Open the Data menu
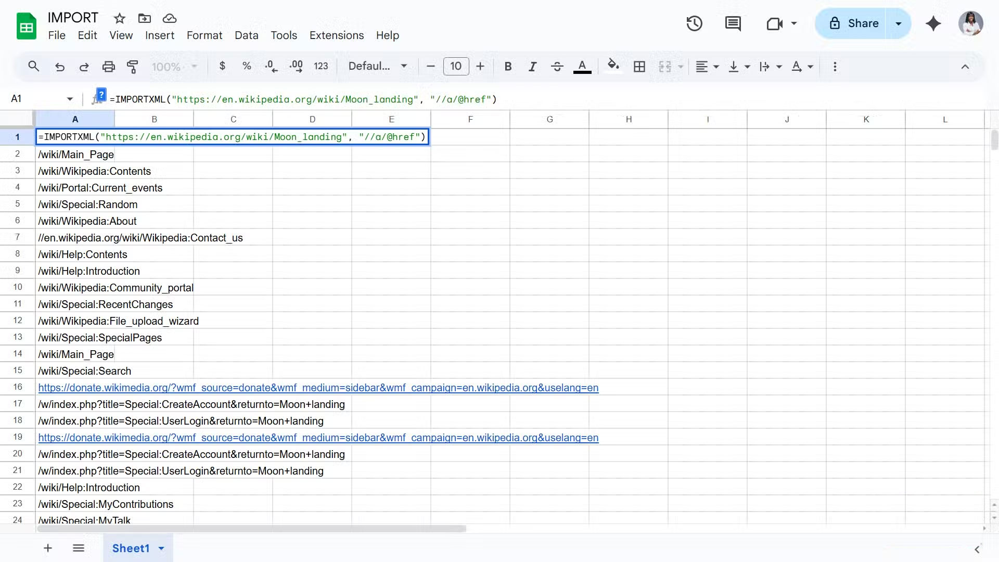The width and height of the screenshot is (999, 562). tap(246, 35)
